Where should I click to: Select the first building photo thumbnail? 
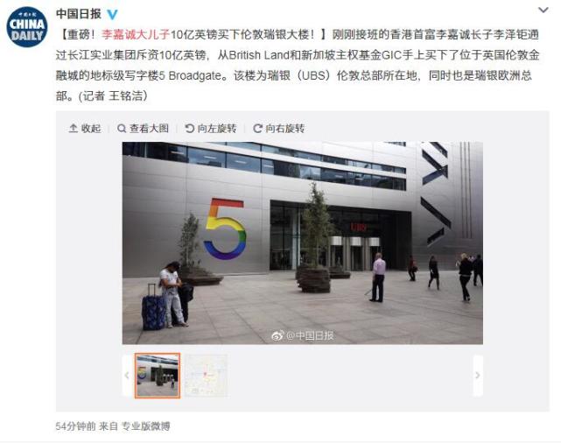pyautogui.click(x=158, y=376)
